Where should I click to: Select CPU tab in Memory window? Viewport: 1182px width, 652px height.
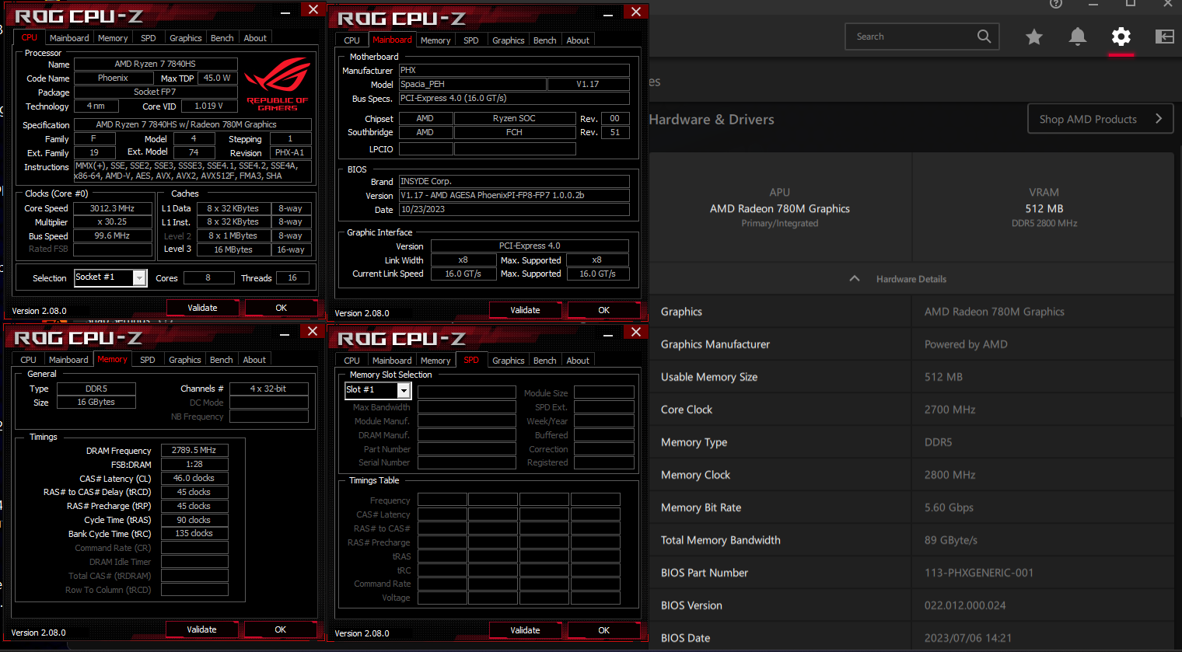coord(29,360)
